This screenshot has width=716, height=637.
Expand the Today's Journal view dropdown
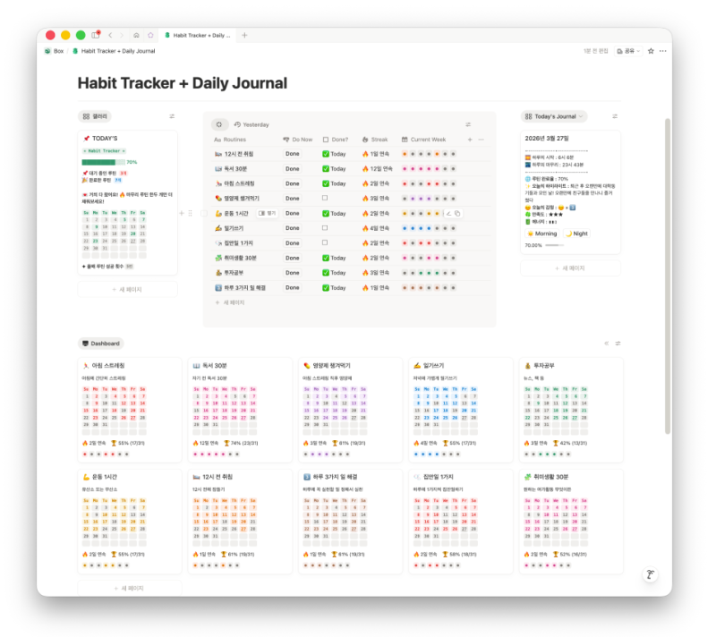click(554, 116)
